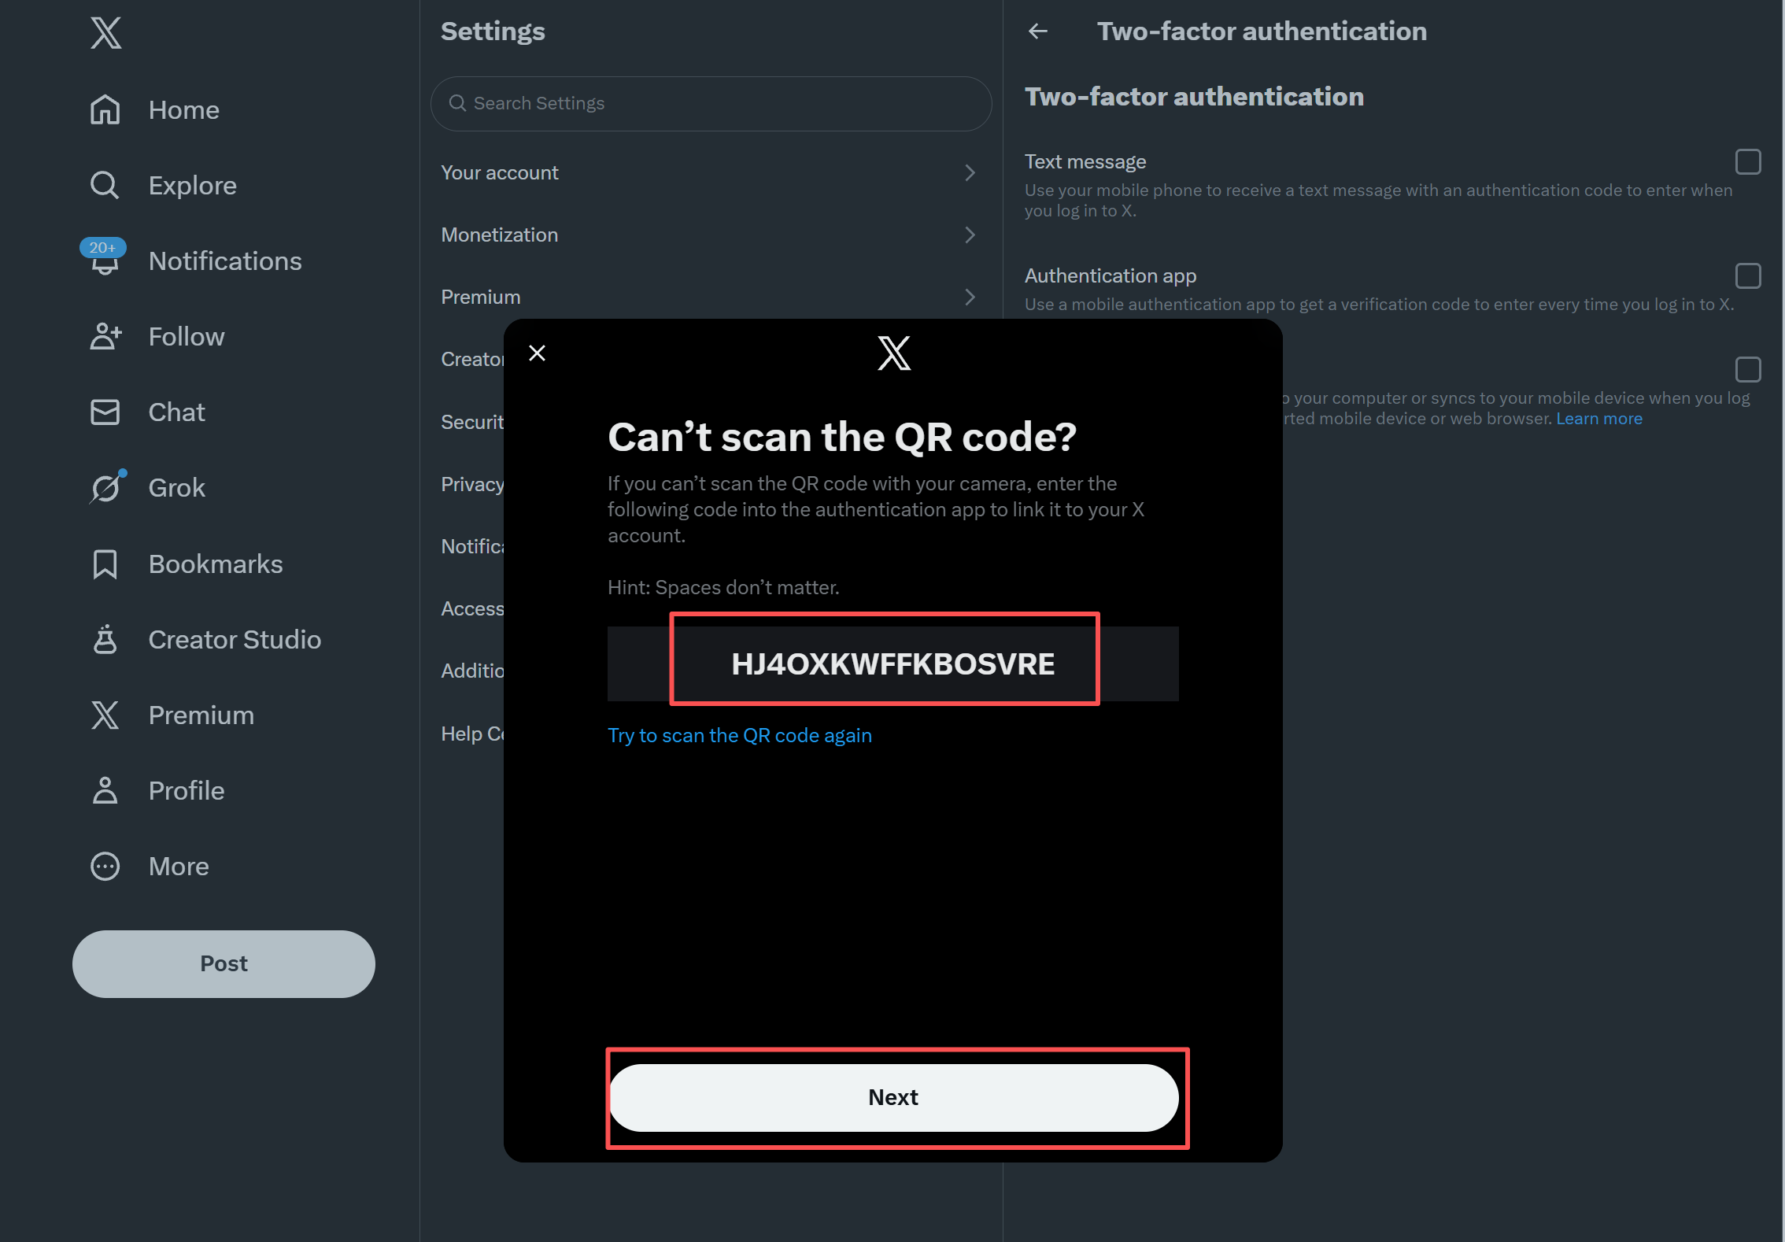
Task: Expand the Your account chevron
Action: [x=970, y=173]
